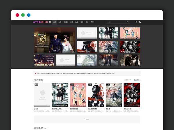Click the MYTHEME.CN logo

point(40,22)
